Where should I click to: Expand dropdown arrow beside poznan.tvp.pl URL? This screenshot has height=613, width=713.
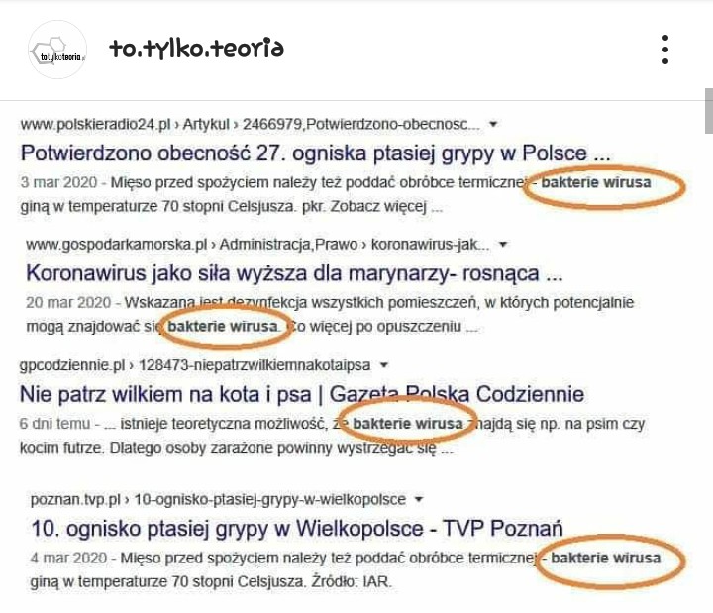point(418,498)
